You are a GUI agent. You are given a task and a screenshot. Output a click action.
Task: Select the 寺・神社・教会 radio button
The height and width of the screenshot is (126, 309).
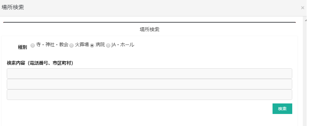click(33, 45)
